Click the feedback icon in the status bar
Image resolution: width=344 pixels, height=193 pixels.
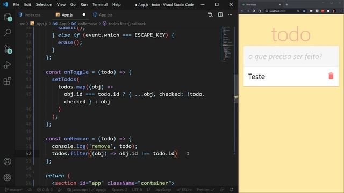pos(222,190)
